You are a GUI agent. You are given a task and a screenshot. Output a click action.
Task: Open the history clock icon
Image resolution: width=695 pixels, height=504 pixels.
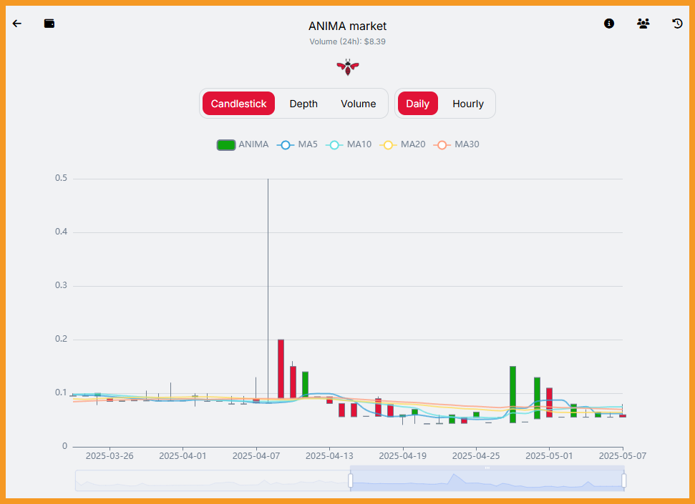pyautogui.click(x=677, y=24)
